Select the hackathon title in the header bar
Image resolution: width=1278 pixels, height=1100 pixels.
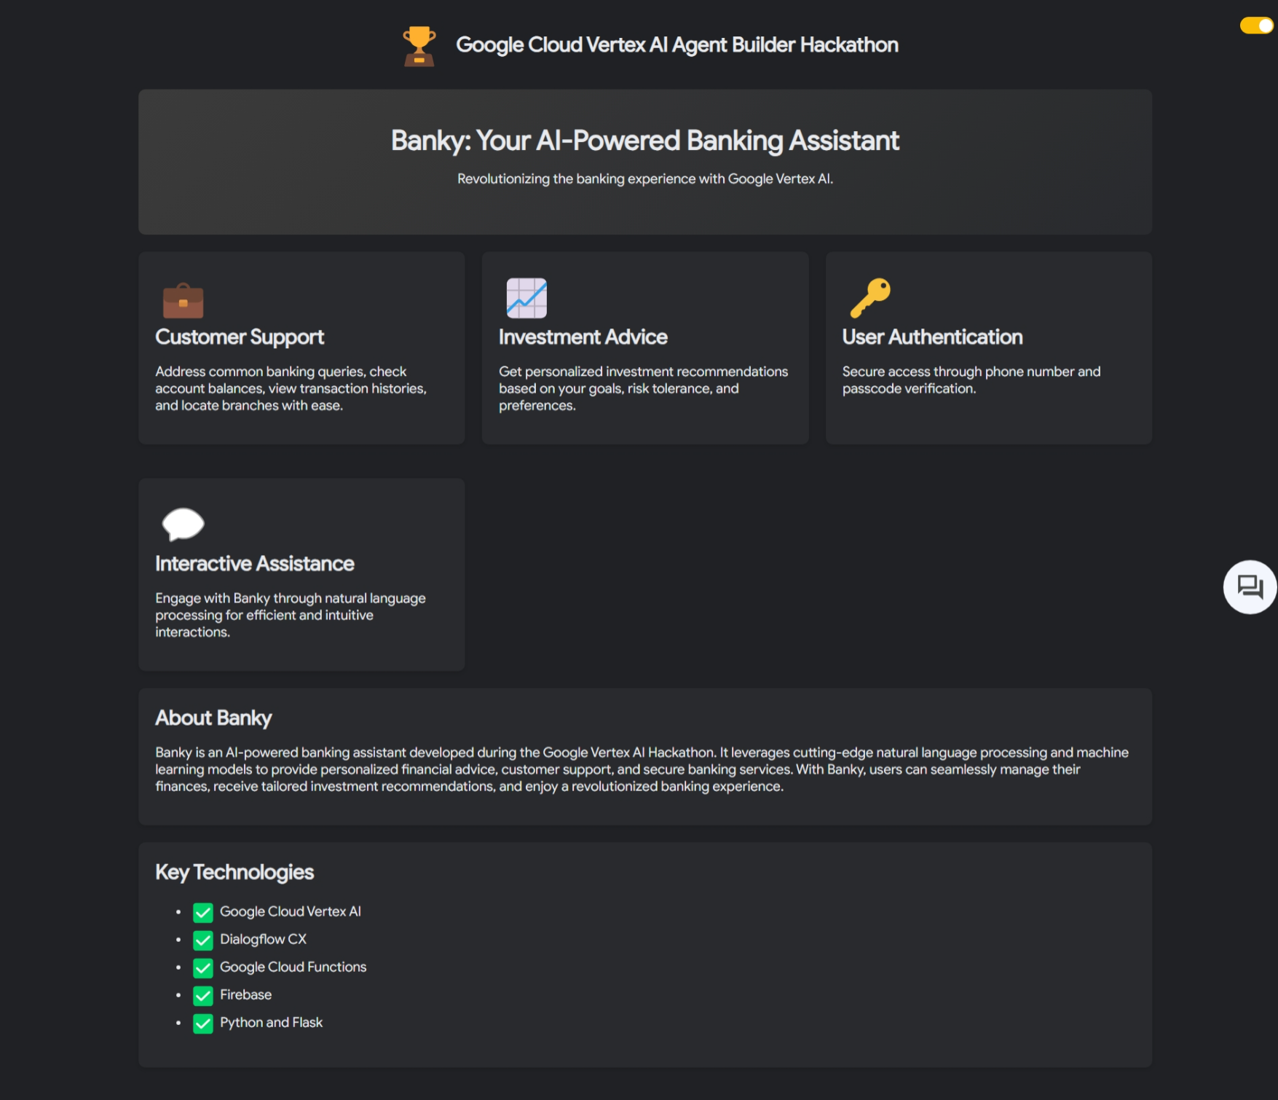coord(677,44)
